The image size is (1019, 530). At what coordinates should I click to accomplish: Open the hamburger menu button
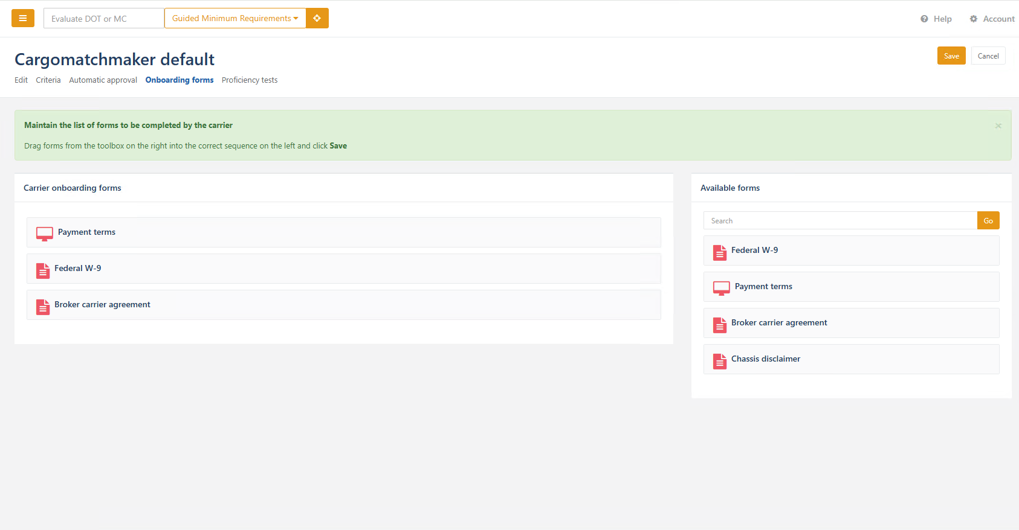pyautogui.click(x=23, y=18)
